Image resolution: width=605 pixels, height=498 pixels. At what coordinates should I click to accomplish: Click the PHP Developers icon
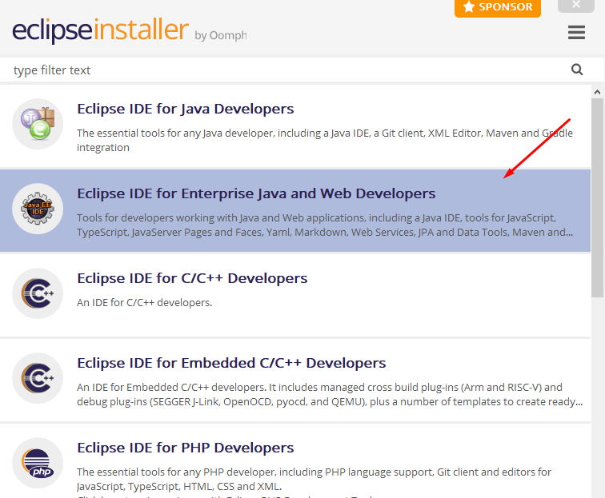click(x=38, y=463)
